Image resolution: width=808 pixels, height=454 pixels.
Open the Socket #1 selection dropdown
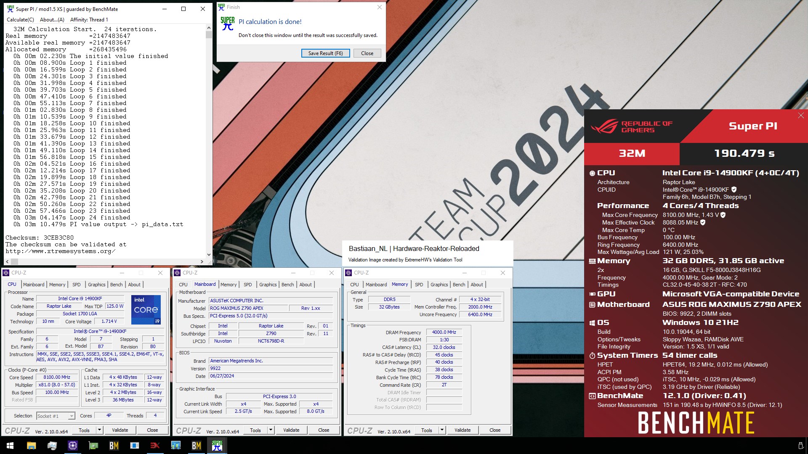pyautogui.click(x=72, y=416)
